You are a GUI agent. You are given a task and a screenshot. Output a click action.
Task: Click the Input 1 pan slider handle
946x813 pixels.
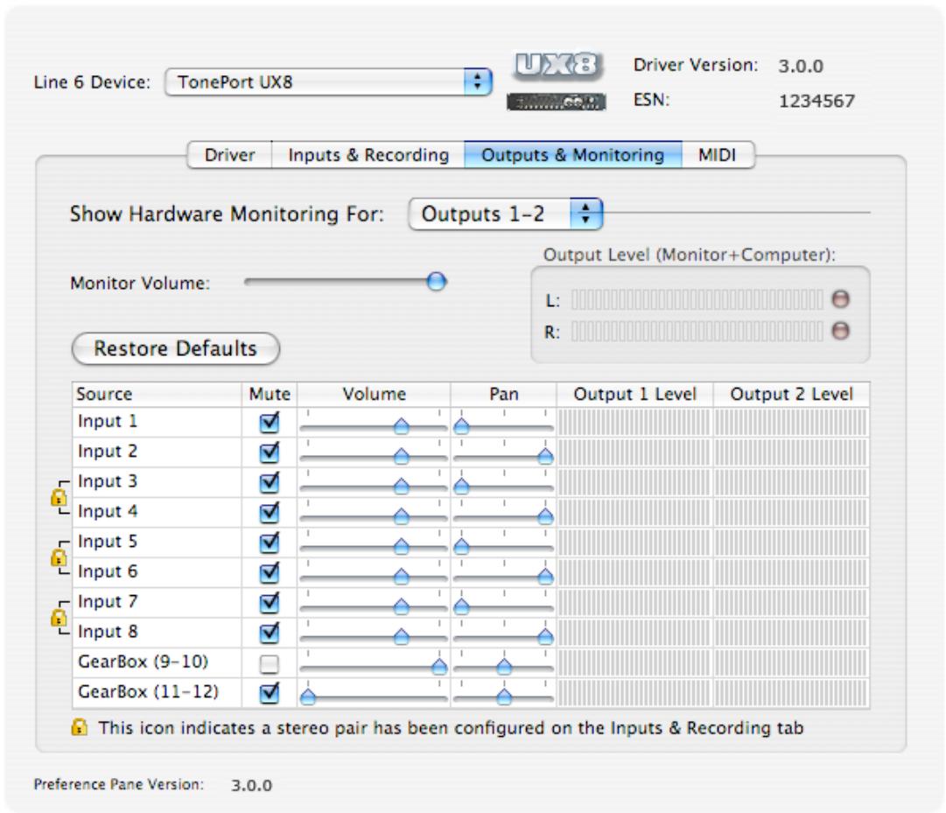(x=461, y=427)
